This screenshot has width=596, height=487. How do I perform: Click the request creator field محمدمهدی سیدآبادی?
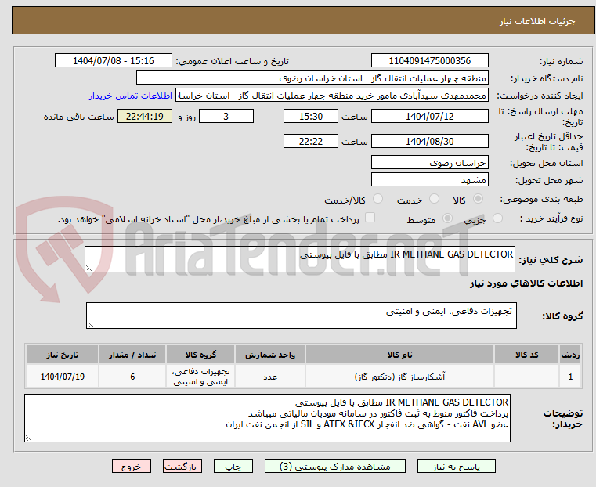tap(332, 96)
